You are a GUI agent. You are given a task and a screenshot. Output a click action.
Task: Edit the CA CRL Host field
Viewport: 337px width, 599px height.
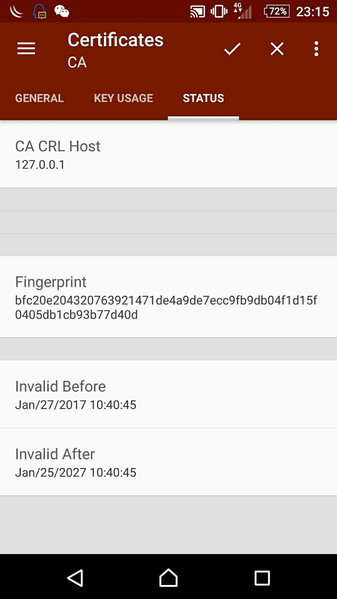168,154
